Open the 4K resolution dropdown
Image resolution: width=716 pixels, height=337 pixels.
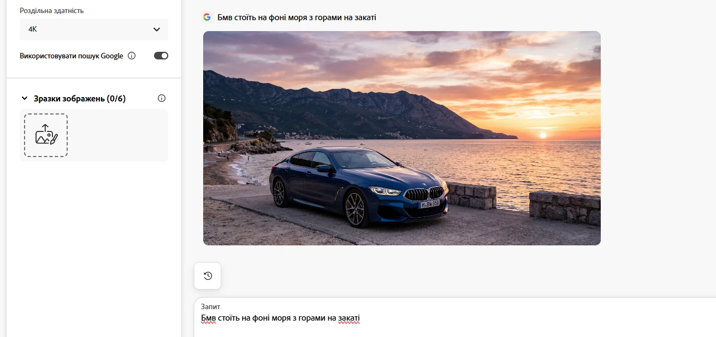pyautogui.click(x=94, y=29)
